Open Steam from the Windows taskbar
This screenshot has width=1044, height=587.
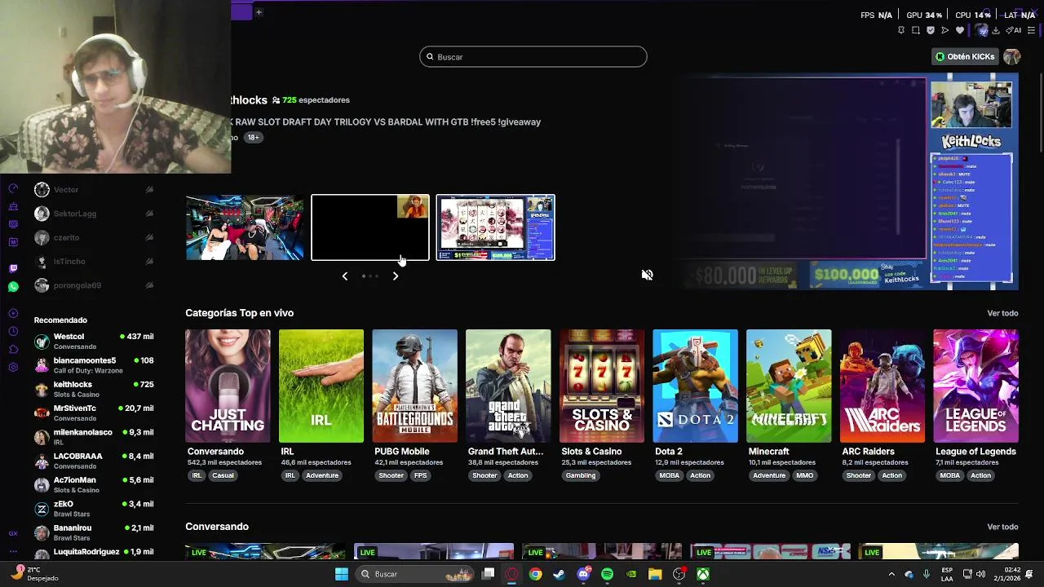tap(559, 574)
